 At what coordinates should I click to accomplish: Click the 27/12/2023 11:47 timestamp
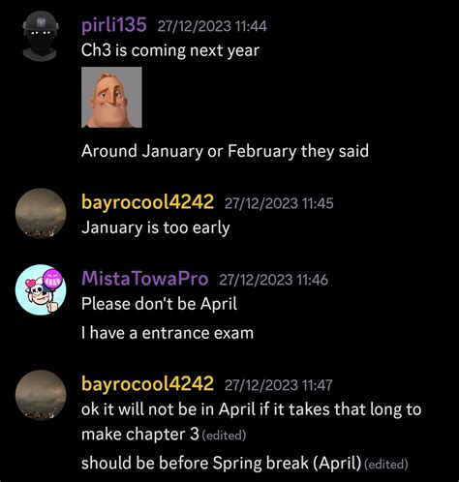click(x=278, y=385)
